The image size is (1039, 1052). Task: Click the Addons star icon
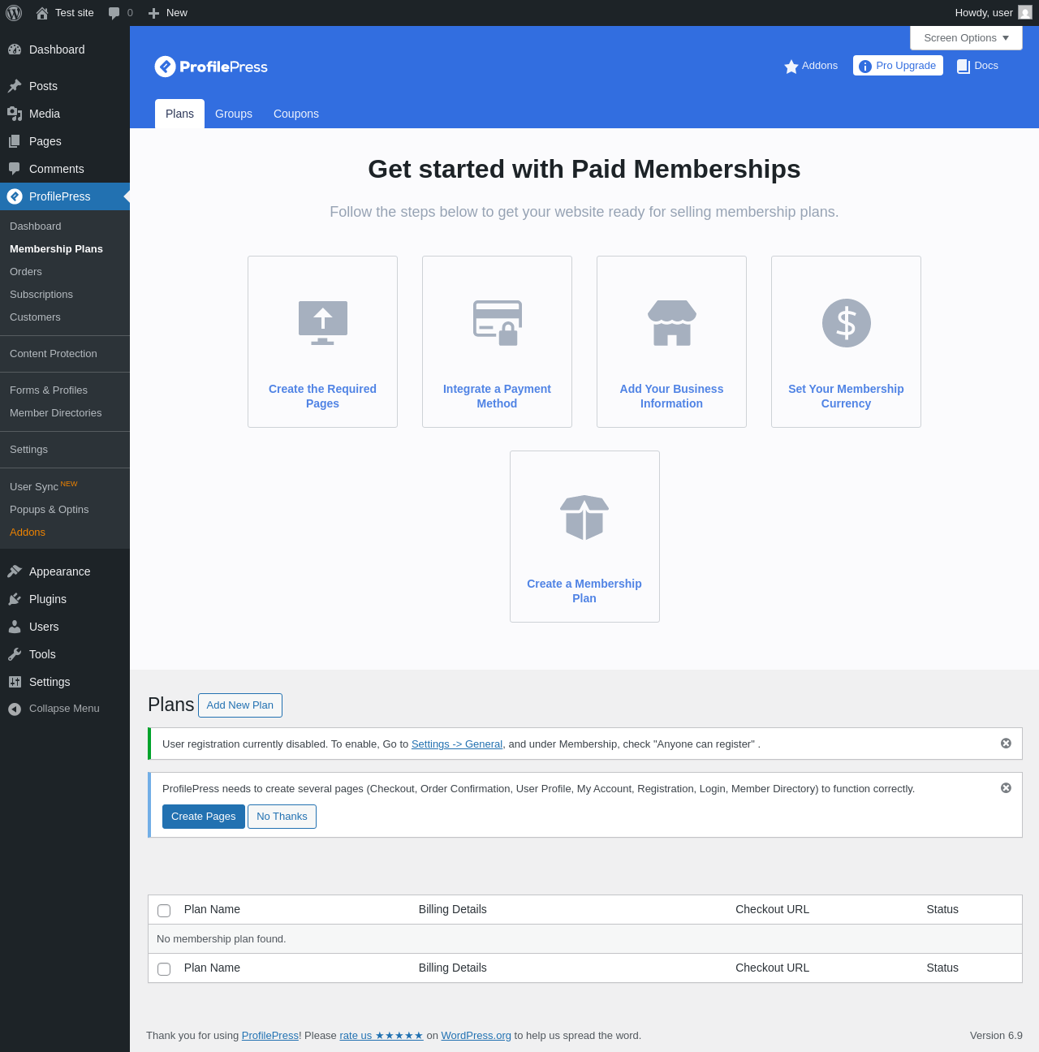(791, 67)
